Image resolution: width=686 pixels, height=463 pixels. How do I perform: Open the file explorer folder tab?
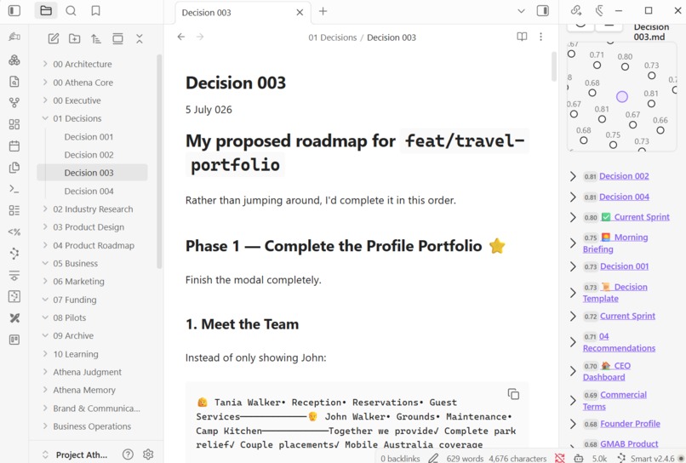coord(46,10)
